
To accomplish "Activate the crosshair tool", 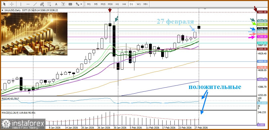I will pyautogui.click(x=12, y=4).
